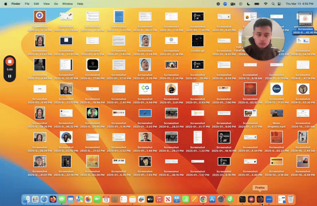This screenshot has height=206, width=317.
Task: Select Screenshot 2025-01...5.49 PM file
Action: click(145, 93)
